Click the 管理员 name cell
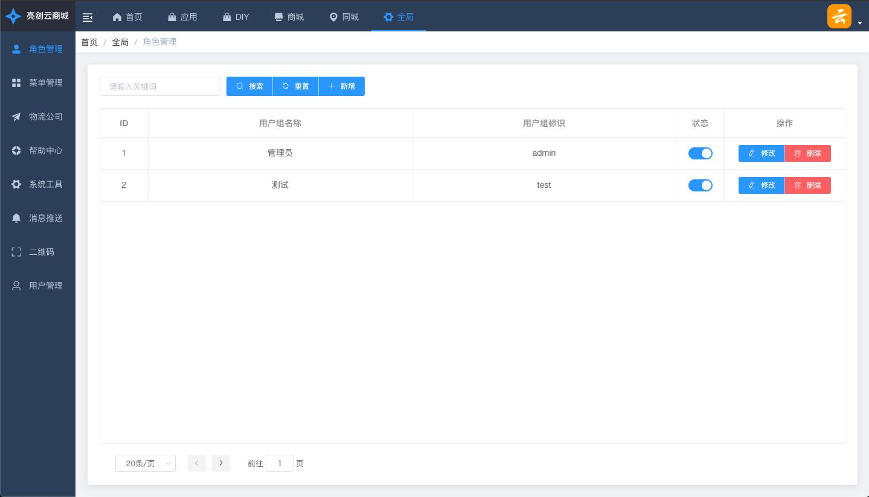 [280, 153]
